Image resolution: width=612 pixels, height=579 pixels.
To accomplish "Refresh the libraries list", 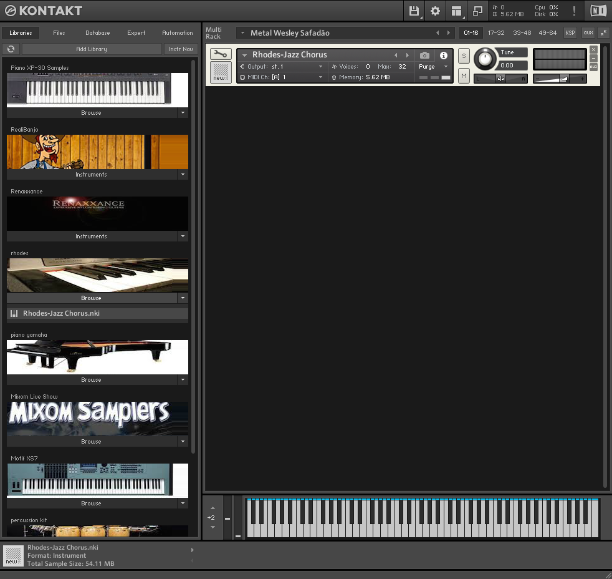I will [11, 49].
